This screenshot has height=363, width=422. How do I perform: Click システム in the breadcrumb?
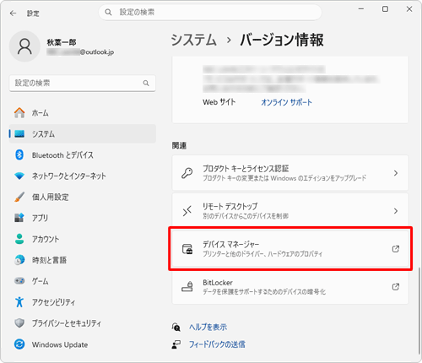click(193, 40)
